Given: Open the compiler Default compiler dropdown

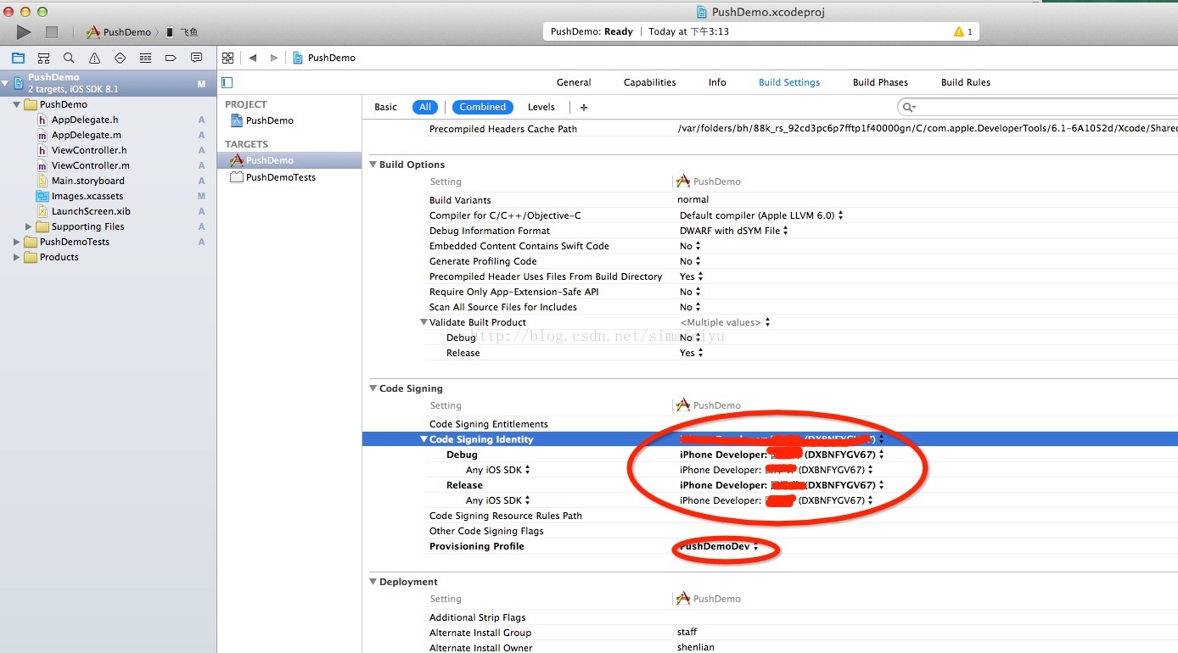Looking at the screenshot, I should (761, 215).
